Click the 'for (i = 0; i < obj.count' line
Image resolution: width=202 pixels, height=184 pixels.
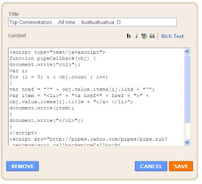pyautogui.click(x=59, y=77)
